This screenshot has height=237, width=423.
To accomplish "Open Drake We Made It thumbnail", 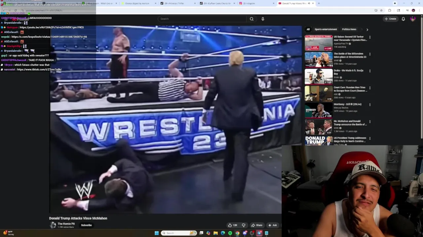I will click(x=319, y=76).
